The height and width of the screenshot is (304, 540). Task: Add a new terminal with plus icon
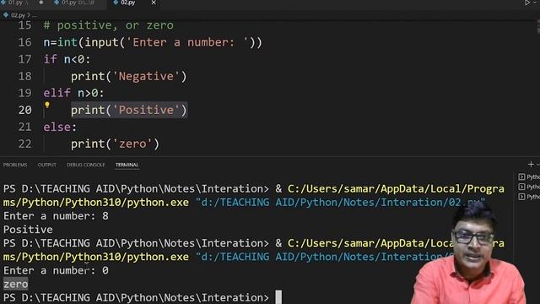tap(531, 165)
